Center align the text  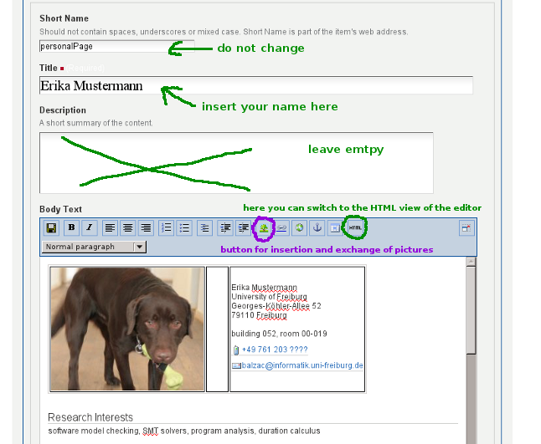[128, 227]
